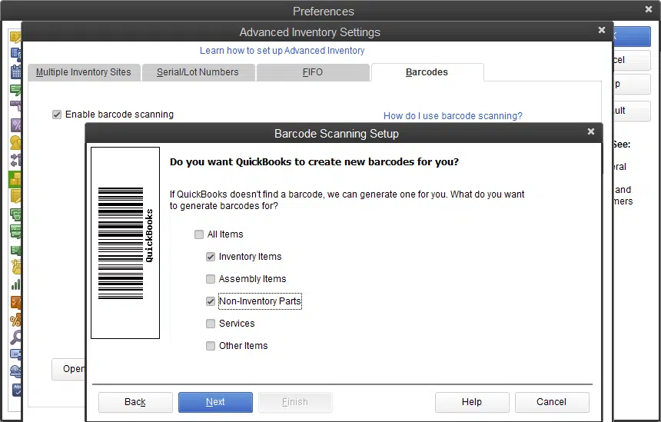Click Default button in Preferences window
Image resolution: width=661 pixels, height=422 pixels.
[x=632, y=111]
